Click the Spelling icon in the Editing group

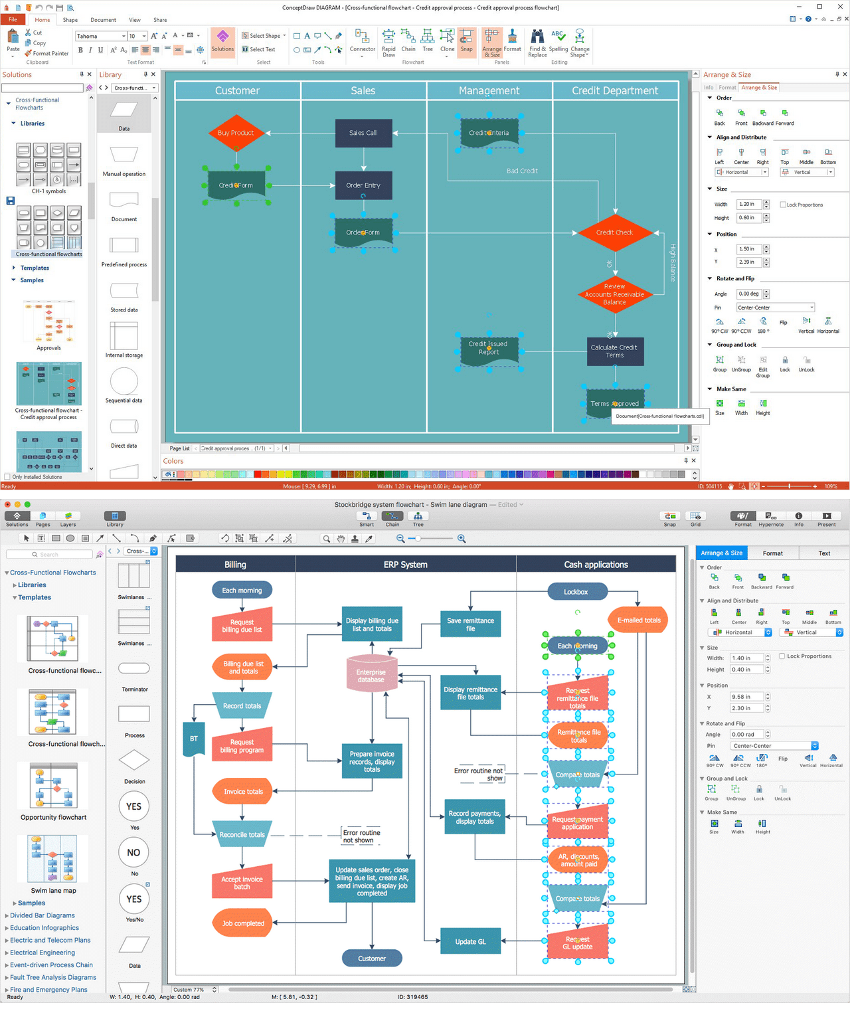click(558, 44)
